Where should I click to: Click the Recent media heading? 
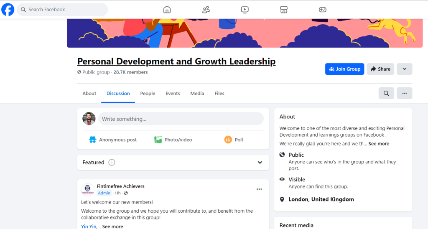[x=296, y=225]
